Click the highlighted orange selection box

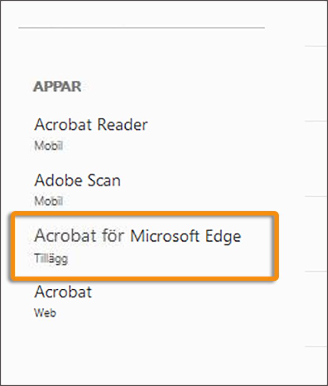pos(146,245)
